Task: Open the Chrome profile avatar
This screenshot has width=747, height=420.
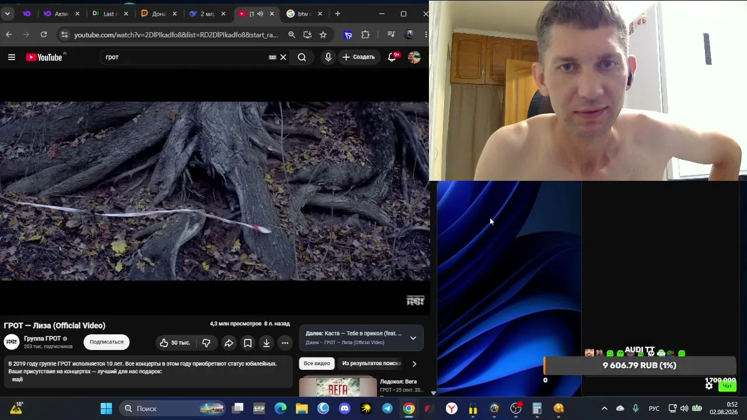Action: 409,35
